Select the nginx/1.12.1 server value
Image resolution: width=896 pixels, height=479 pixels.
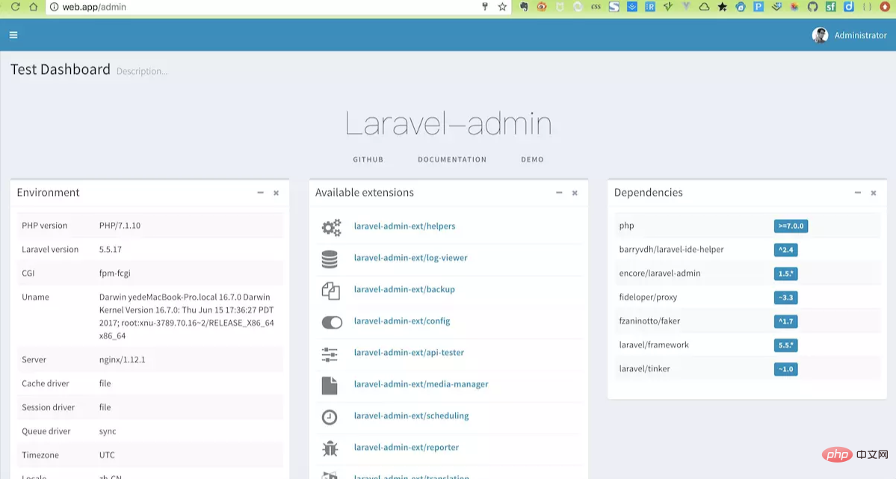123,359
